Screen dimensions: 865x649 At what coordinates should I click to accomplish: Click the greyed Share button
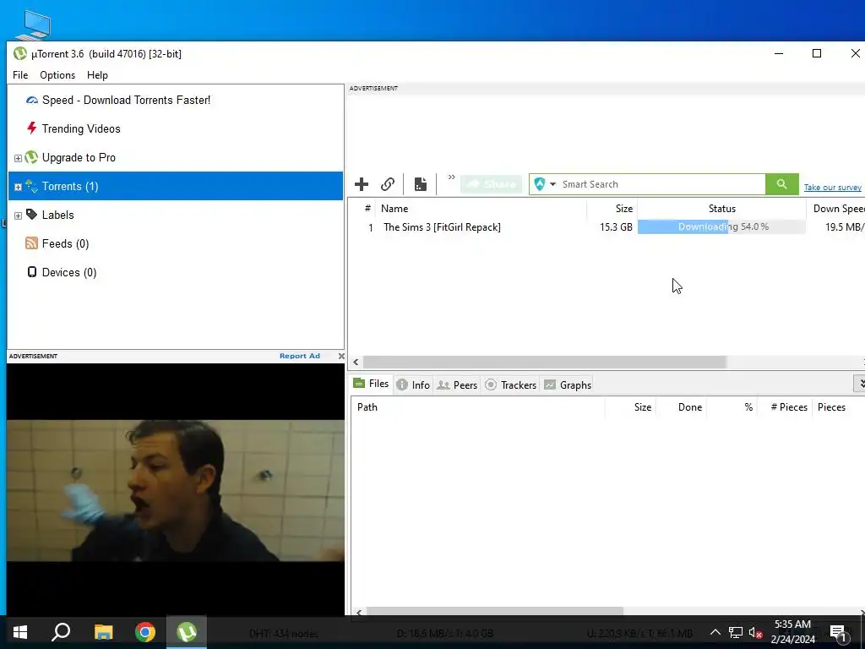[x=492, y=184]
